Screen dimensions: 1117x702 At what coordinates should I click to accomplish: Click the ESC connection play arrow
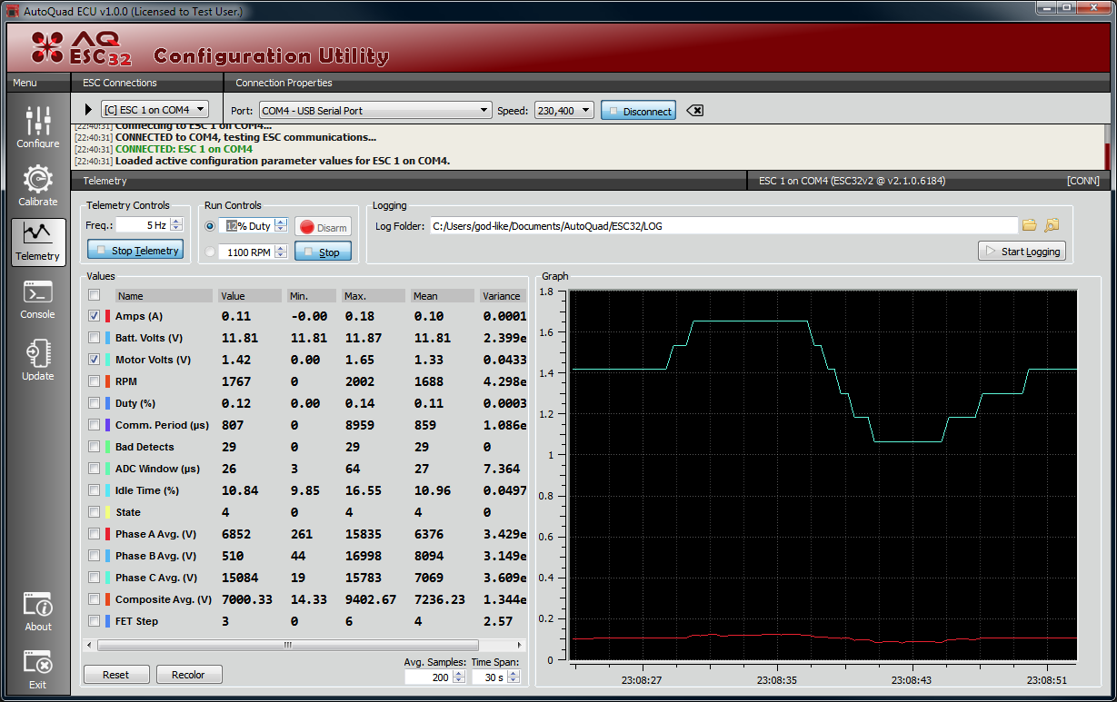tap(88, 110)
